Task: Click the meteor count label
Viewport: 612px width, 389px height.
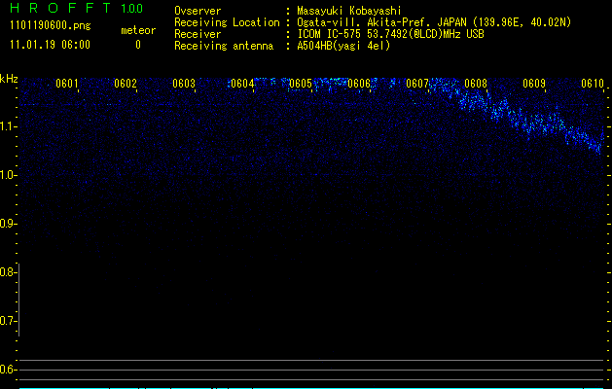Action: point(138,30)
